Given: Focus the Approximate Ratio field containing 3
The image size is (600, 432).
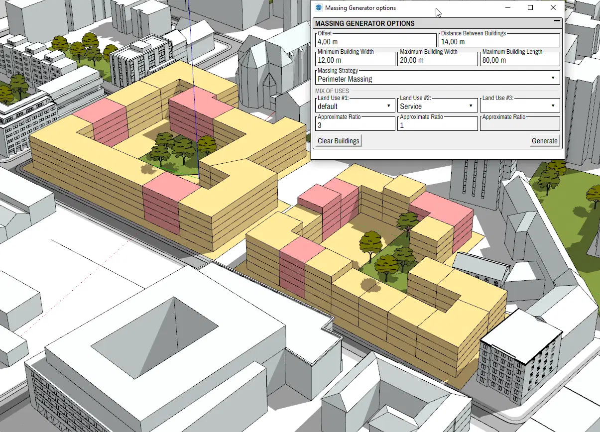Looking at the screenshot, I should 355,124.
